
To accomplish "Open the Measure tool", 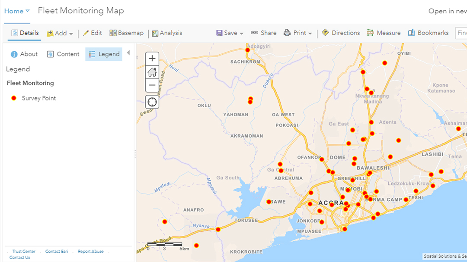I will pos(384,33).
